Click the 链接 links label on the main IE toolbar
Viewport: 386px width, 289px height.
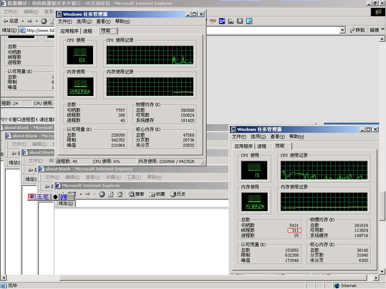(x=374, y=30)
